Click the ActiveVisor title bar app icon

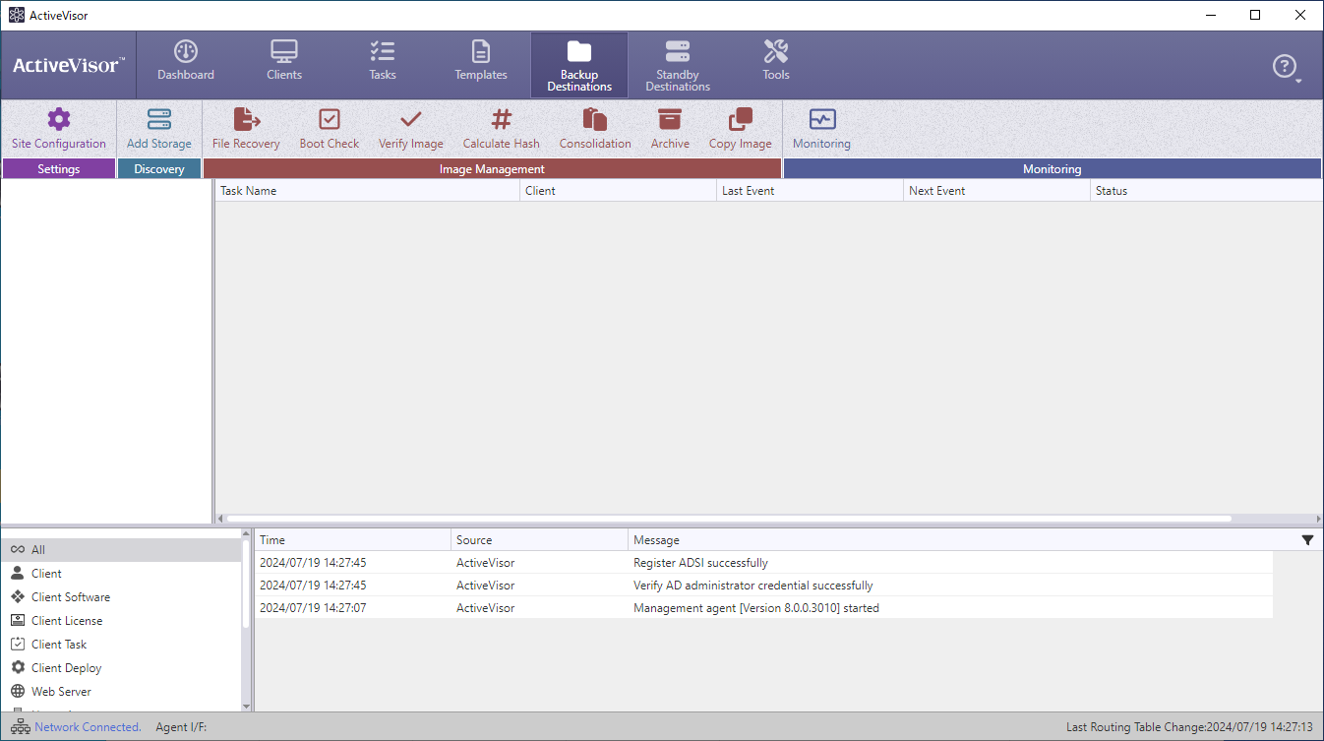(16, 15)
